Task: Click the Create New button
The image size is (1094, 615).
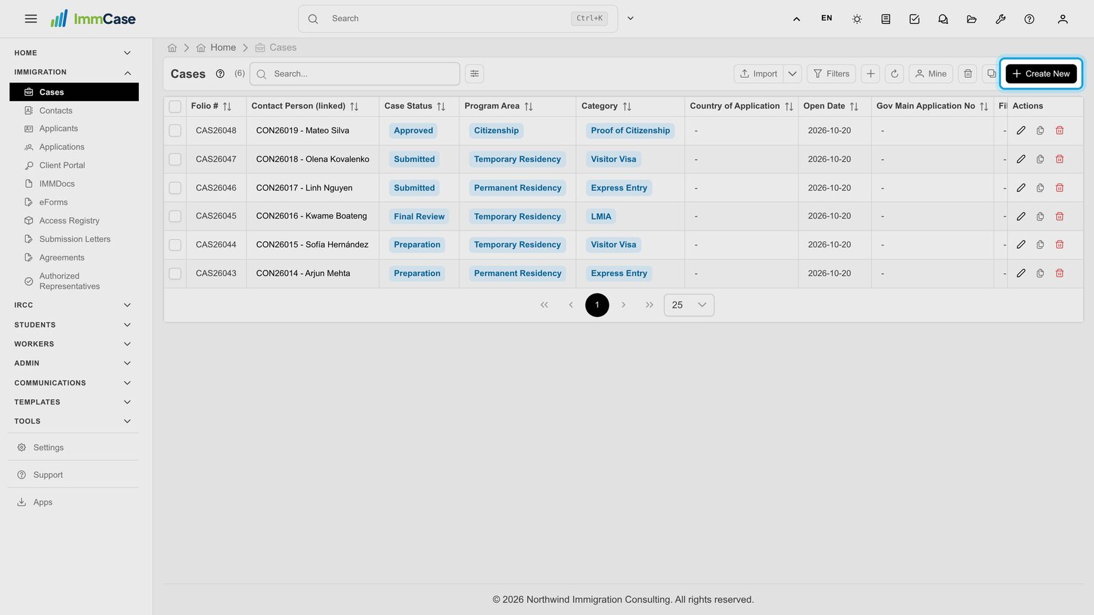Action: 1041,74
